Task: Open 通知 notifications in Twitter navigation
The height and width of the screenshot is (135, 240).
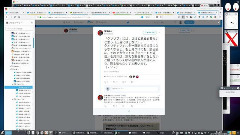Action: 90,22
